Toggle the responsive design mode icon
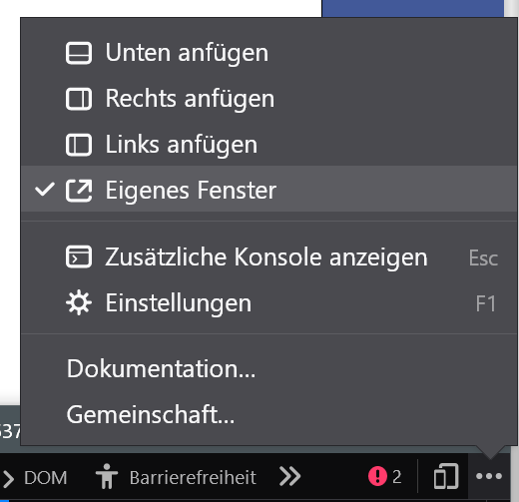Image resolution: width=519 pixels, height=502 pixels. point(446,476)
